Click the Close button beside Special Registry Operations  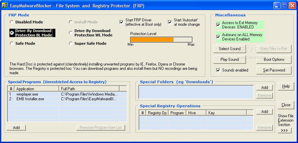pos(286,105)
